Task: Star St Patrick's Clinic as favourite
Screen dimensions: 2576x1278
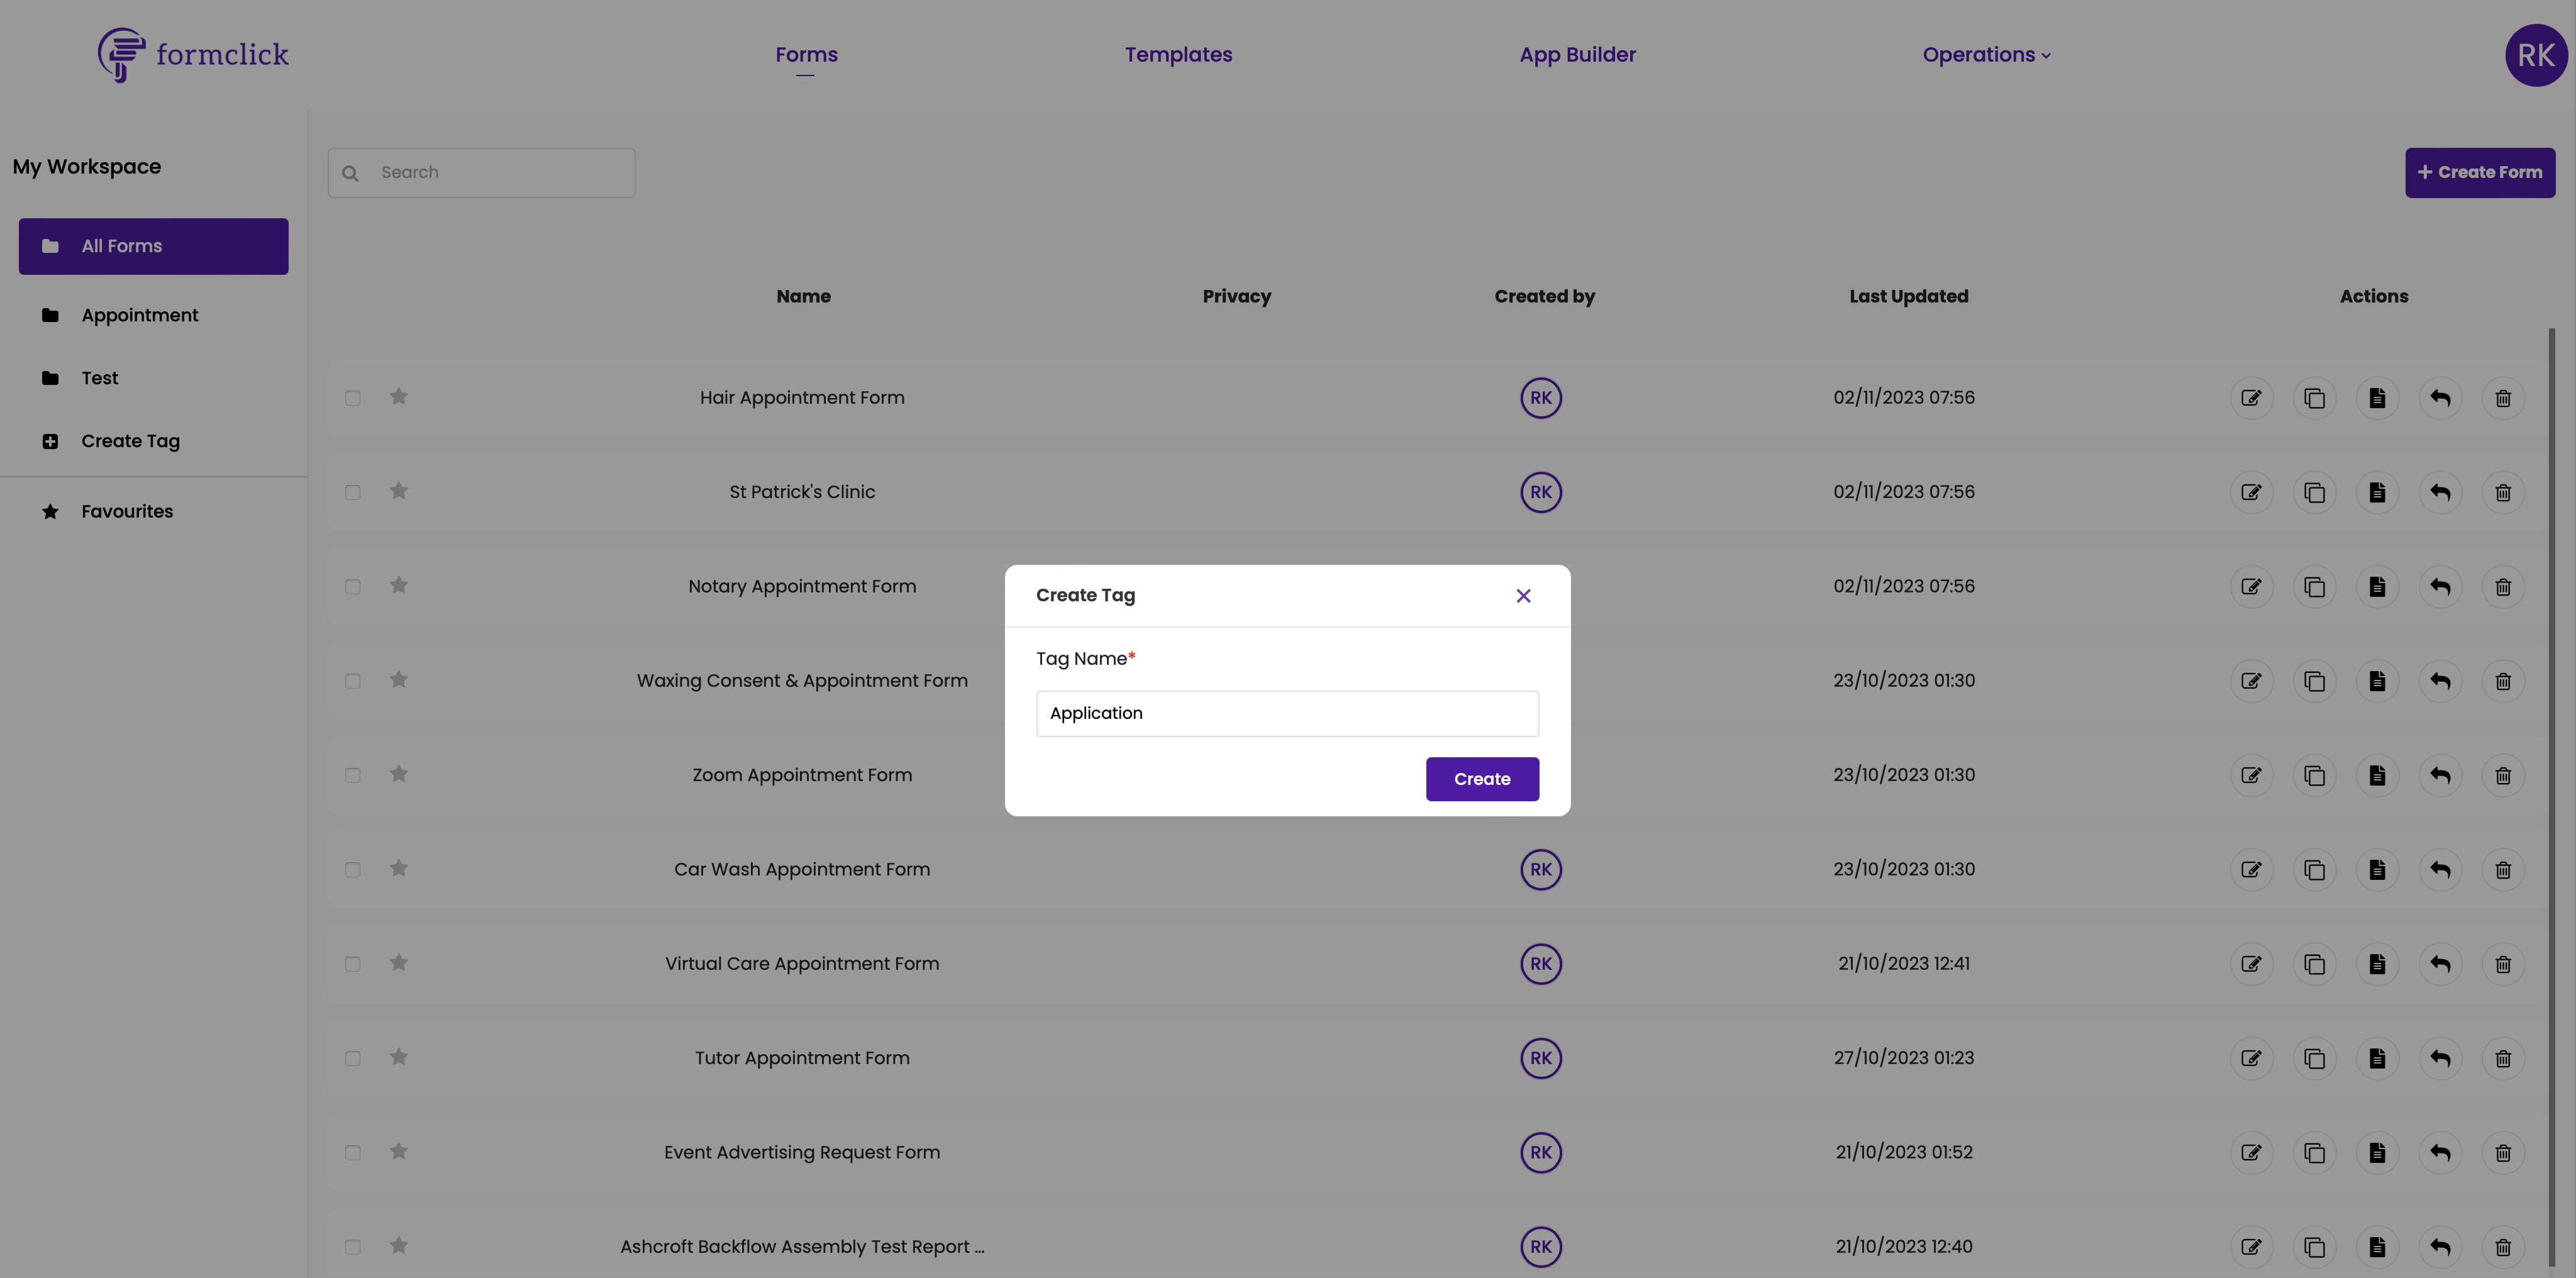Action: (399, 491)
